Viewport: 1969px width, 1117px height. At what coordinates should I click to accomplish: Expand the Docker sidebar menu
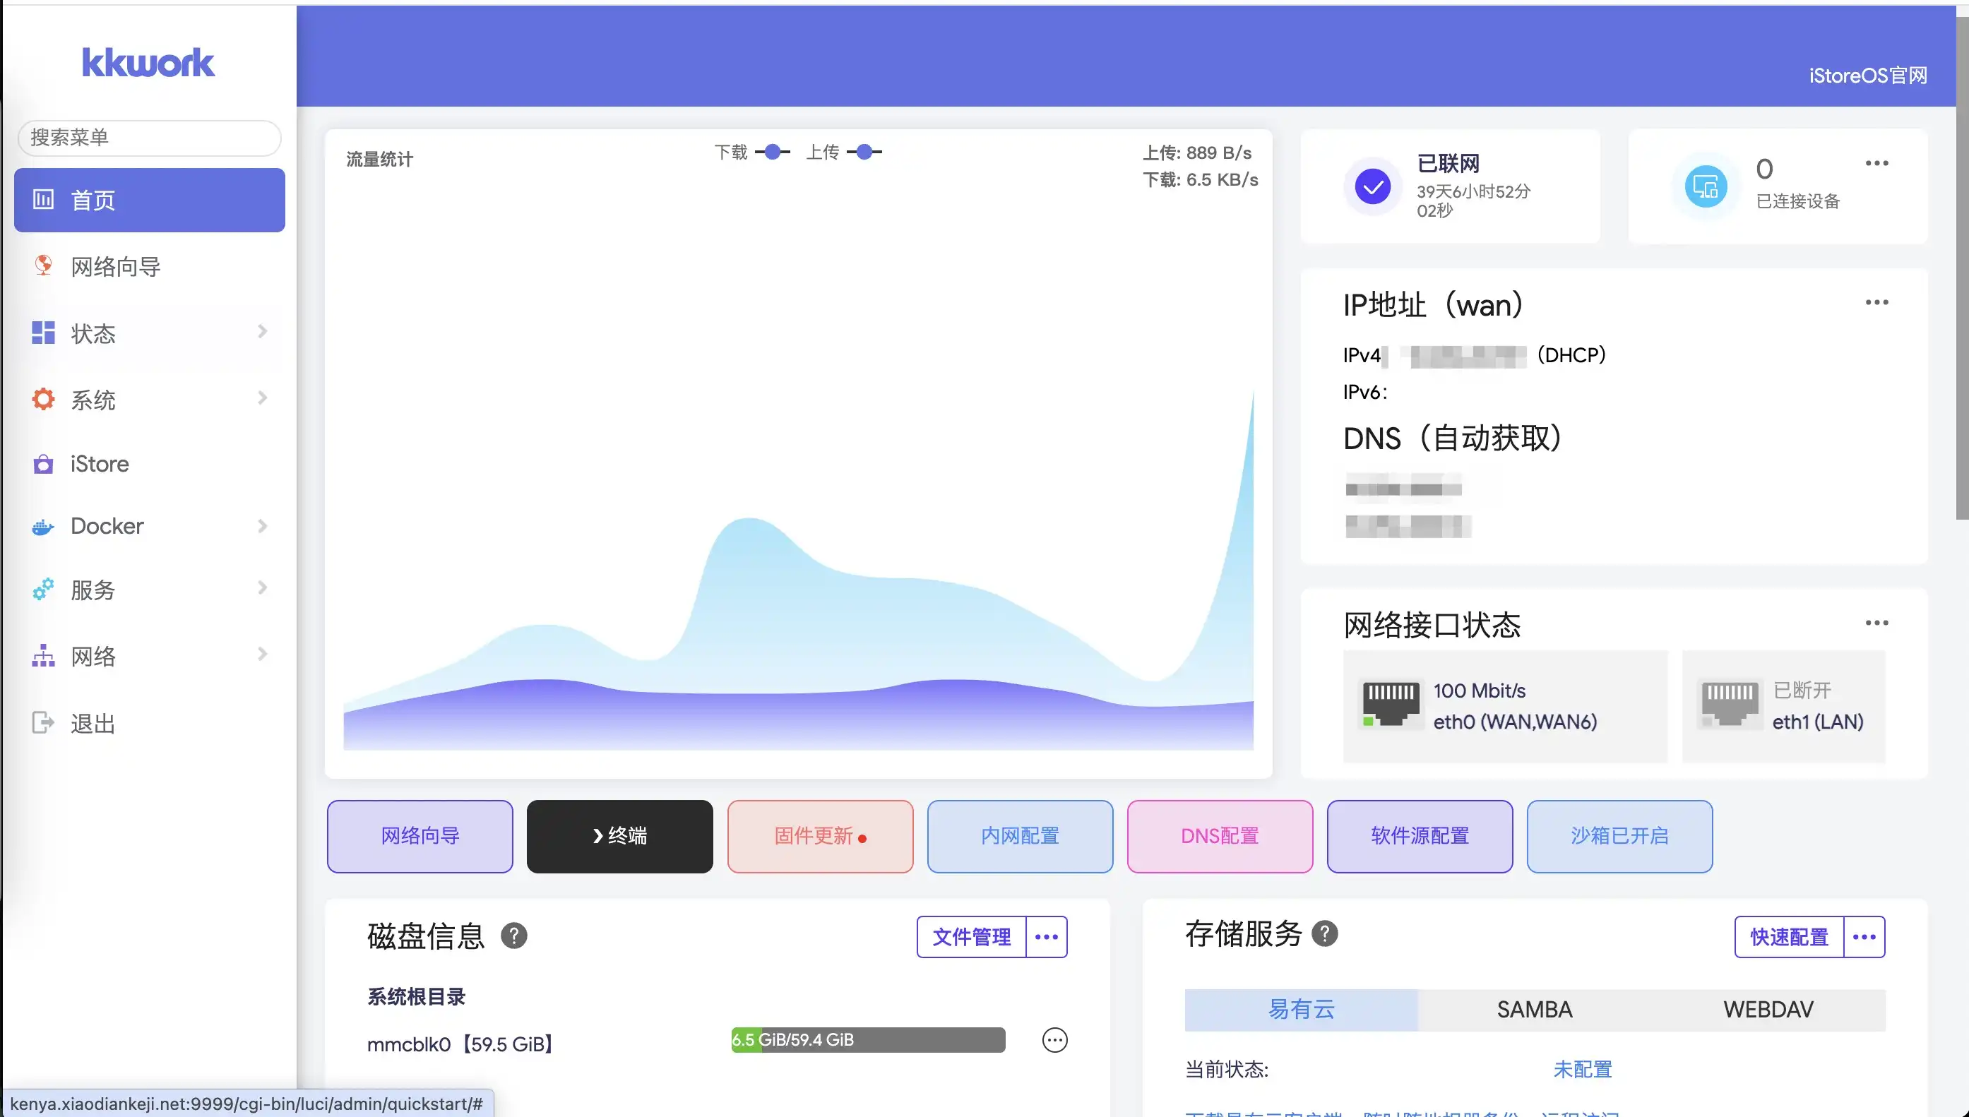[150, 526]
